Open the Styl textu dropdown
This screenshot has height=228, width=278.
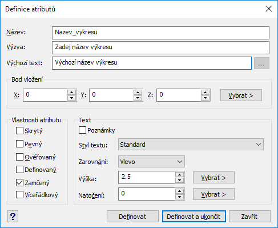point(191,145)
